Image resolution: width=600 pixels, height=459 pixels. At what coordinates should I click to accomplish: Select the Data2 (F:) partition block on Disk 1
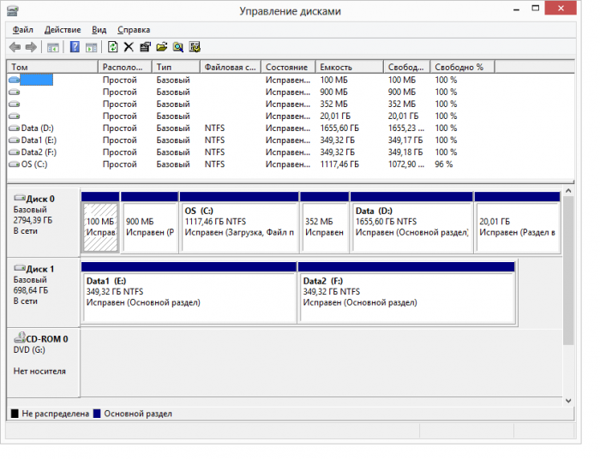406,297
